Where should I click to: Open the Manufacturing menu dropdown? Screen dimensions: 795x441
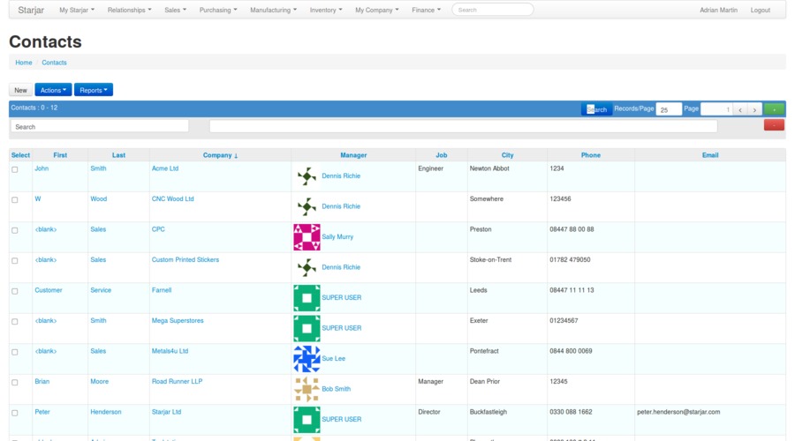click(273, 10)
